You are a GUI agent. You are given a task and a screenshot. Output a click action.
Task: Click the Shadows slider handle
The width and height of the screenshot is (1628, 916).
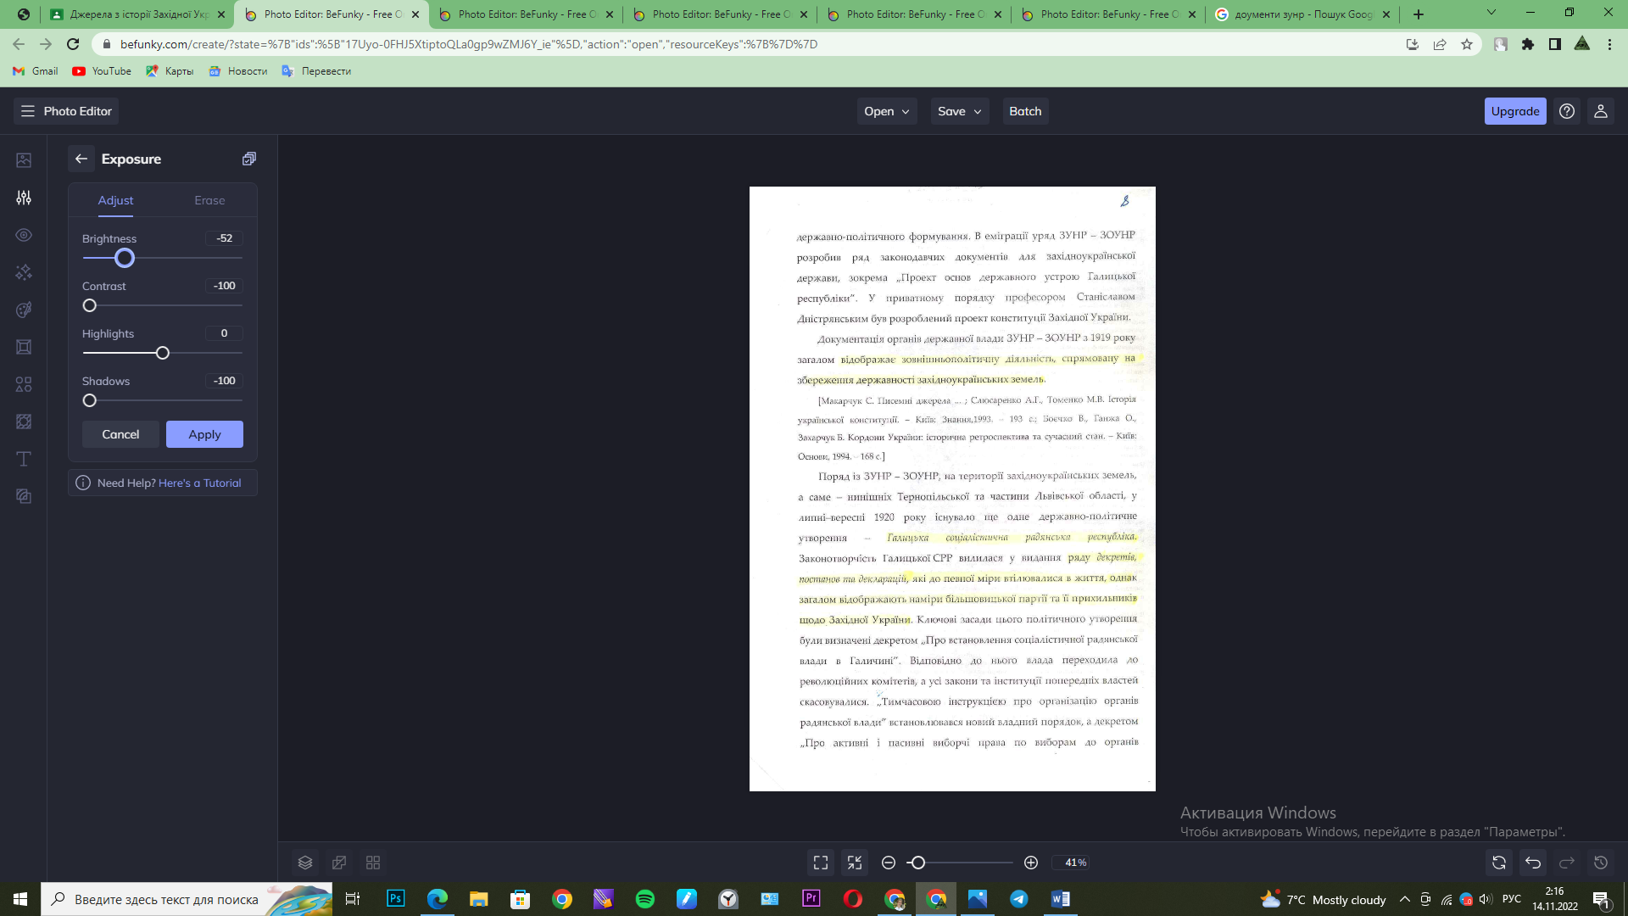(x=89, y=400)
